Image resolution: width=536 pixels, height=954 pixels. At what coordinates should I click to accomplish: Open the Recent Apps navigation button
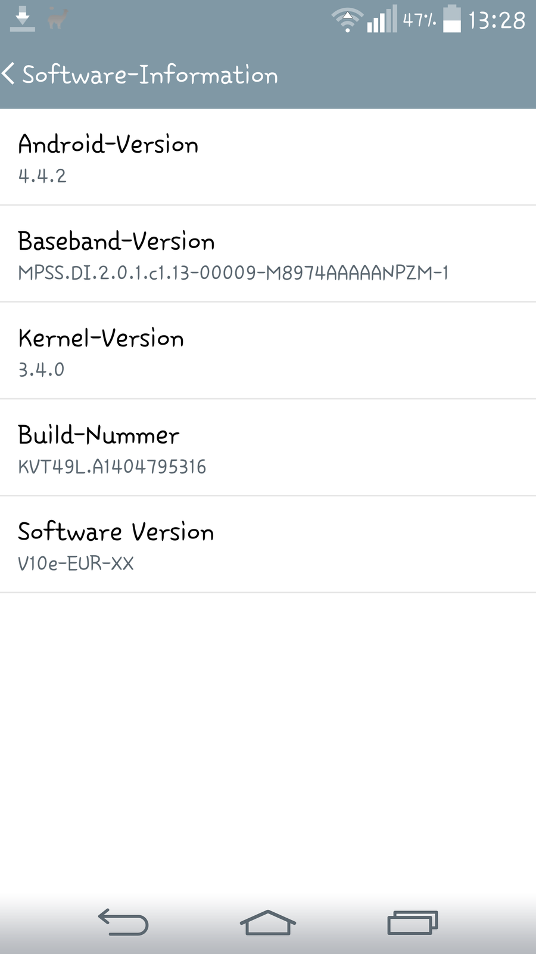pyautogui.click(x=412, y=922)
